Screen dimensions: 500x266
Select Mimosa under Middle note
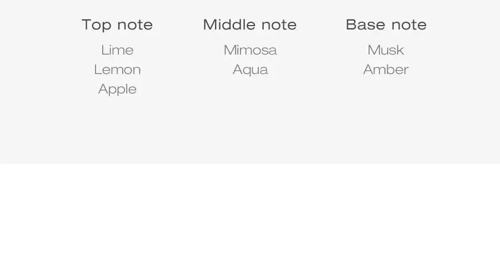pos(251,50)
